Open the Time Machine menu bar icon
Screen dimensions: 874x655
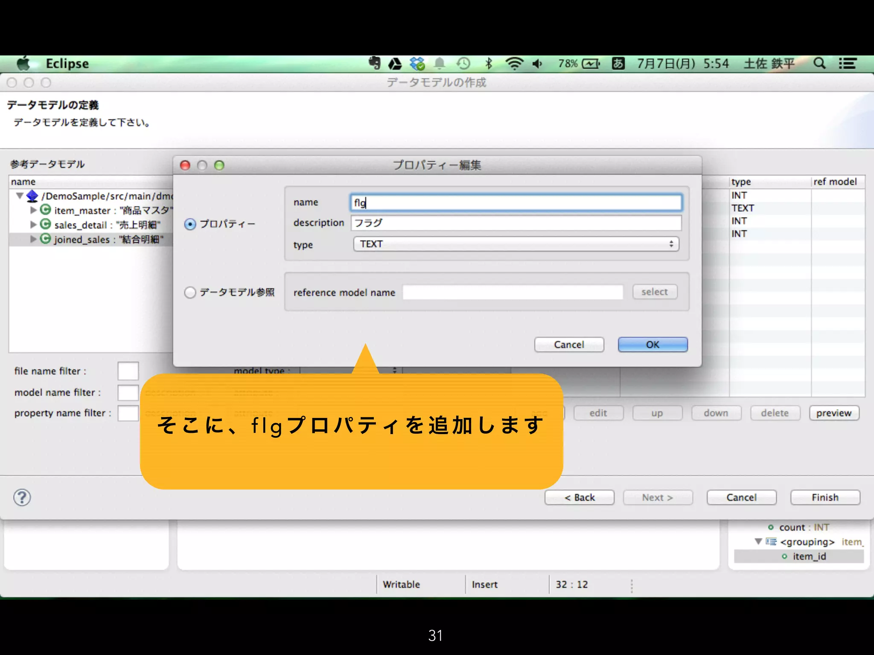click(463, 64)
